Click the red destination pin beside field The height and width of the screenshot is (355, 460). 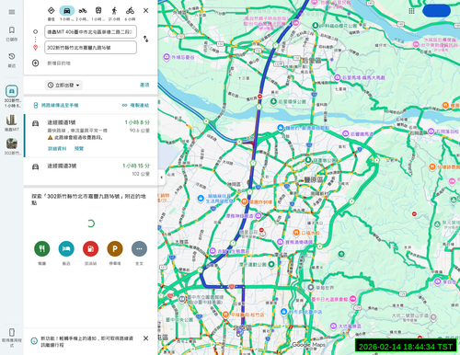(x=36, y=48)
